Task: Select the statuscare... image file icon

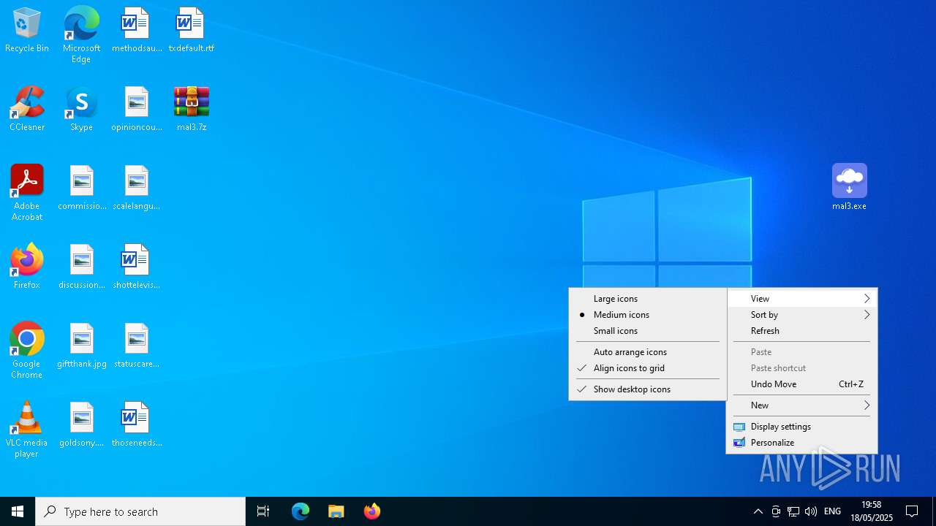Action: pos(136,346)
